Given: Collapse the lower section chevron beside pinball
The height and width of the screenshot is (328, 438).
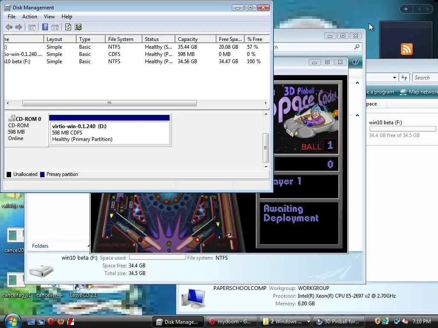Looking at the screenshot, I should 357,115.
